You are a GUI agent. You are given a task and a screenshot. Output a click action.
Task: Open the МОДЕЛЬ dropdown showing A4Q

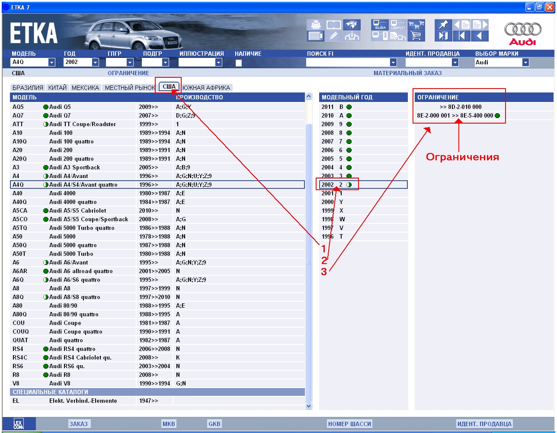coord(52,62)
